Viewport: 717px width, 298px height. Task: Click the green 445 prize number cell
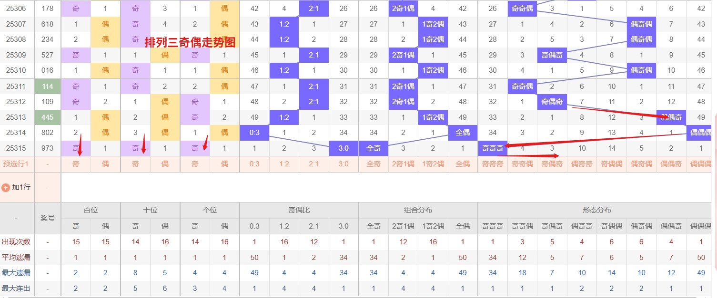48,117
